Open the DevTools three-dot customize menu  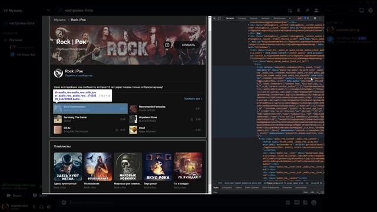(x=320, y=18)
